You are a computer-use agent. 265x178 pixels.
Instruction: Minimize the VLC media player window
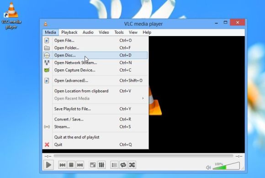pyautogui.click(x=216, y=23)
